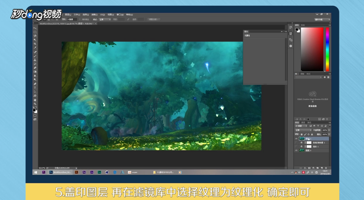364x200 pixels.
Task: Select the Elliptical Marquee tool
Action: tap(35, 32)
